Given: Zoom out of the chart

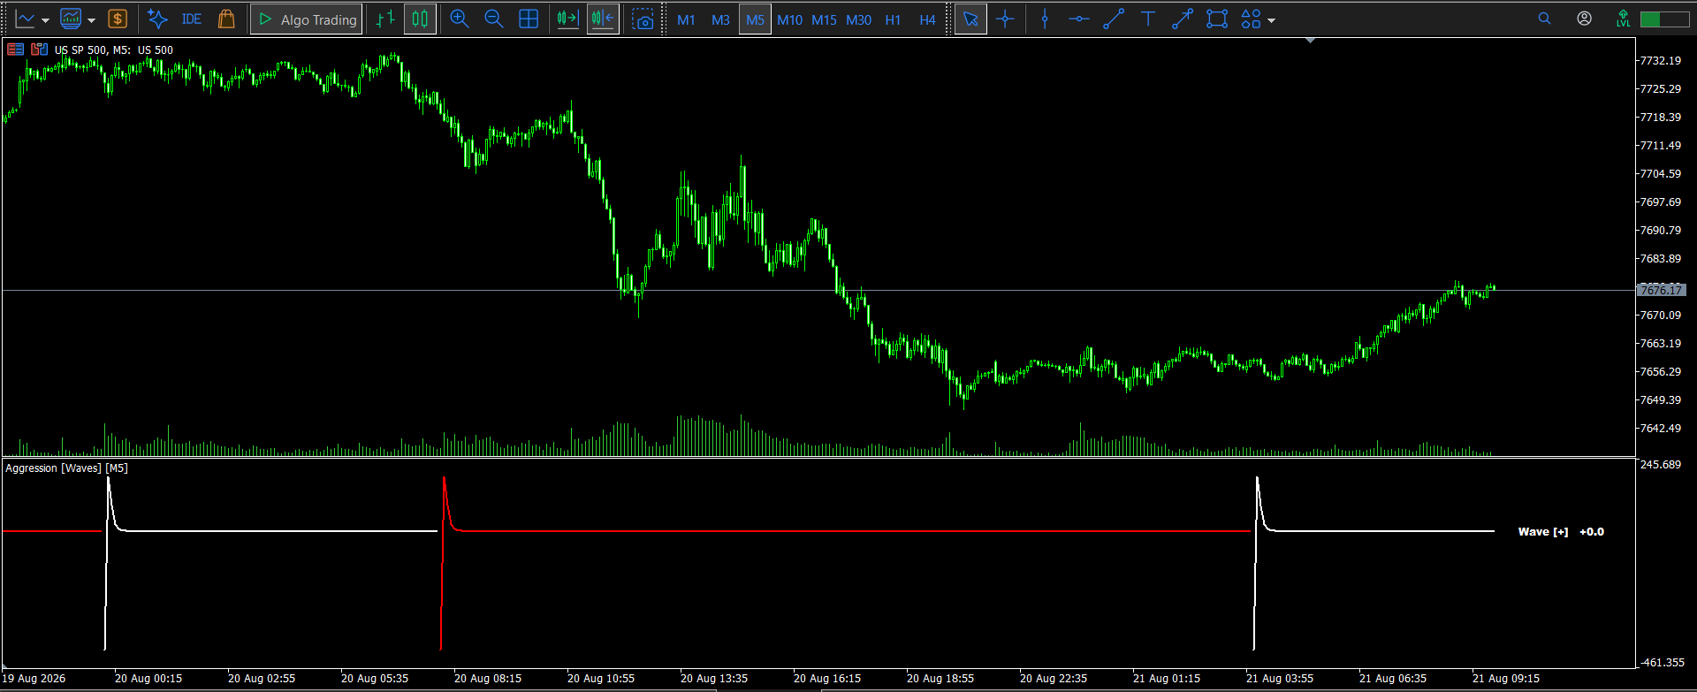Looking at the screenshot, I should (494, 19).
